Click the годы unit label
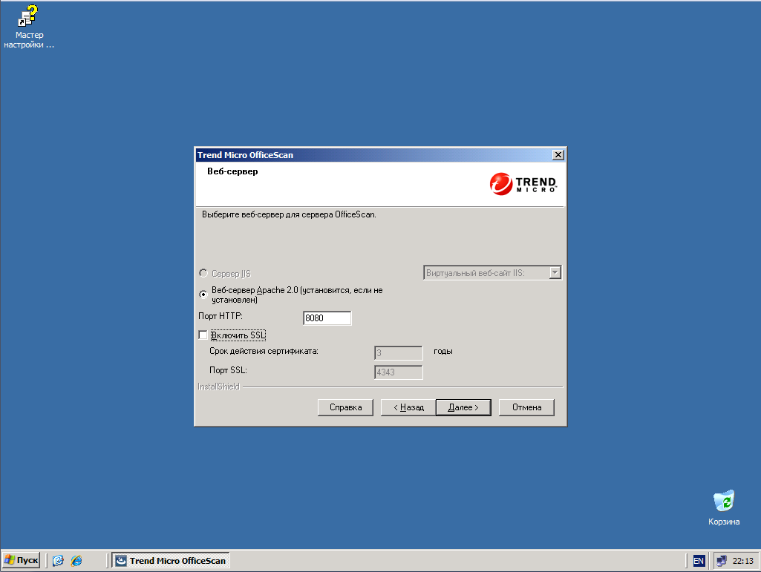761x572 pixels. [443, 351]
